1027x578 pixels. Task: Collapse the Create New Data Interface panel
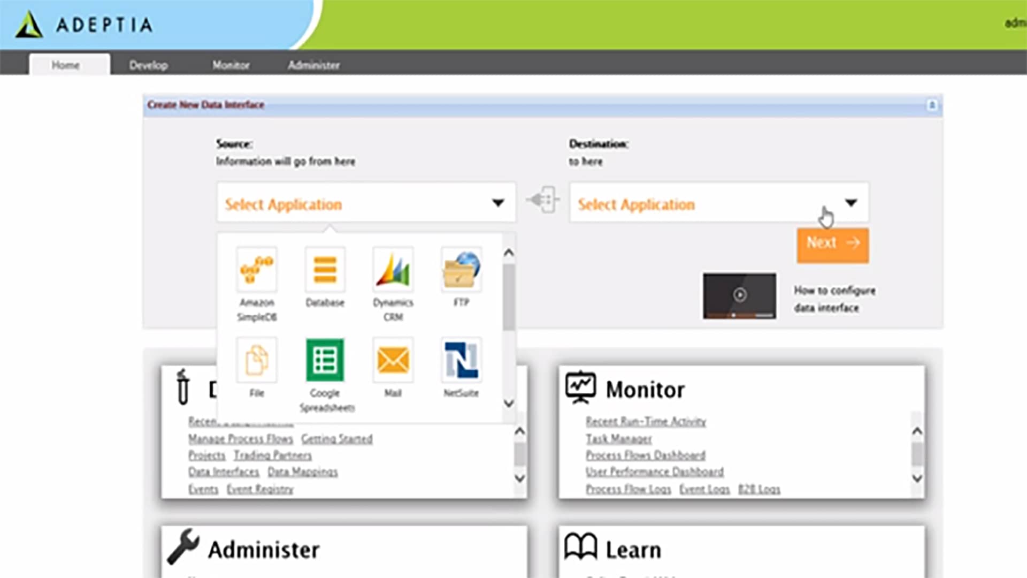[932, 105]
